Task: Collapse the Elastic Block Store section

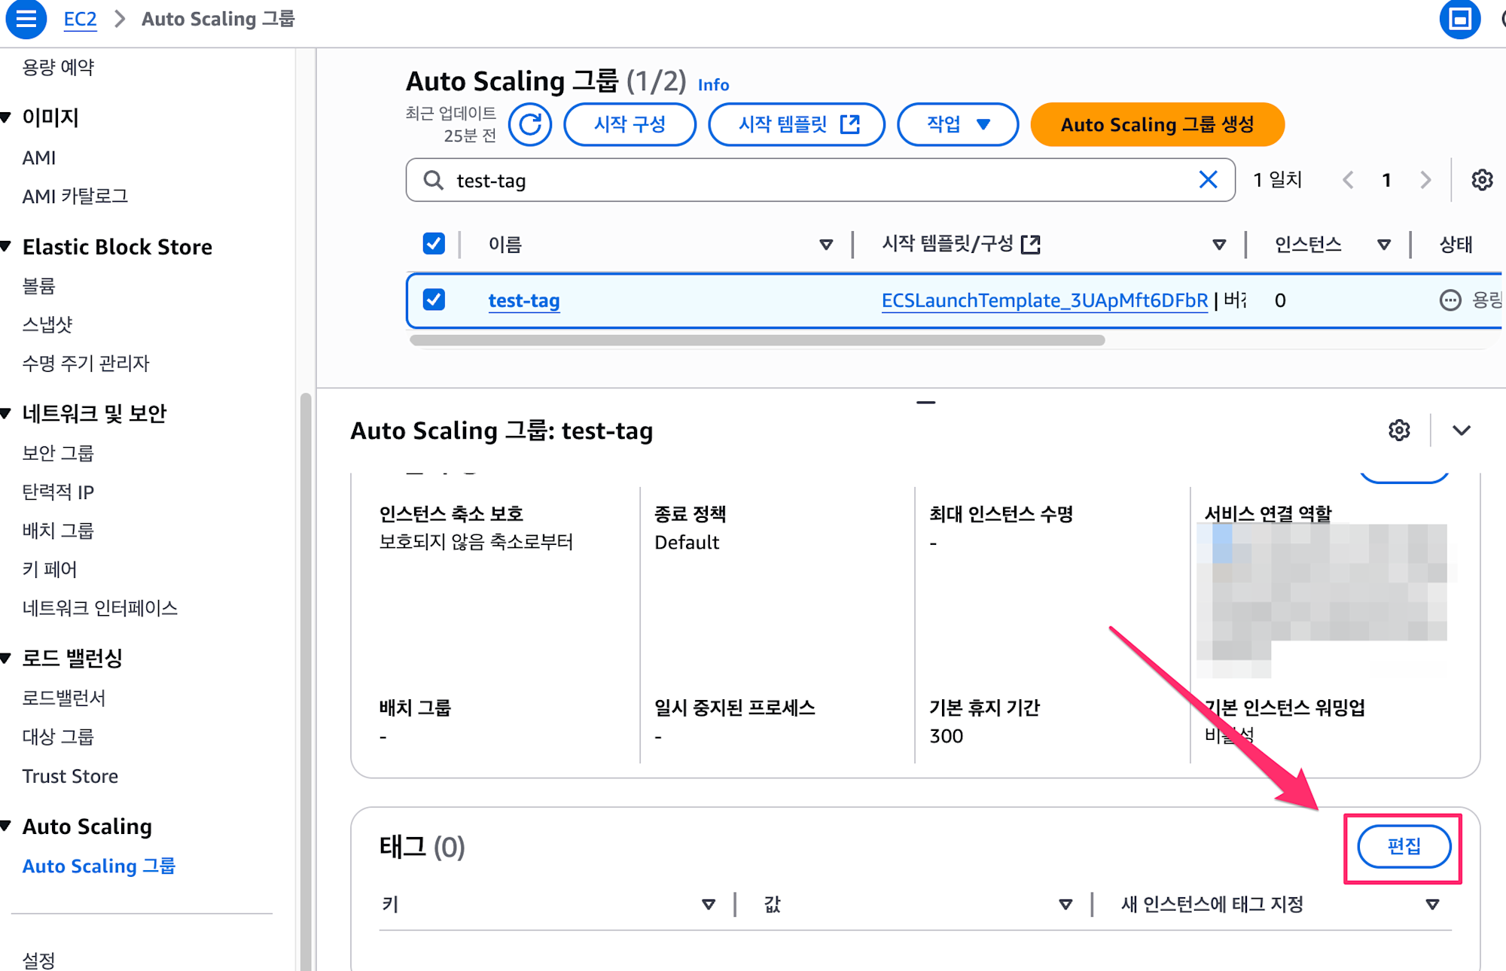Action: point(7,247)
